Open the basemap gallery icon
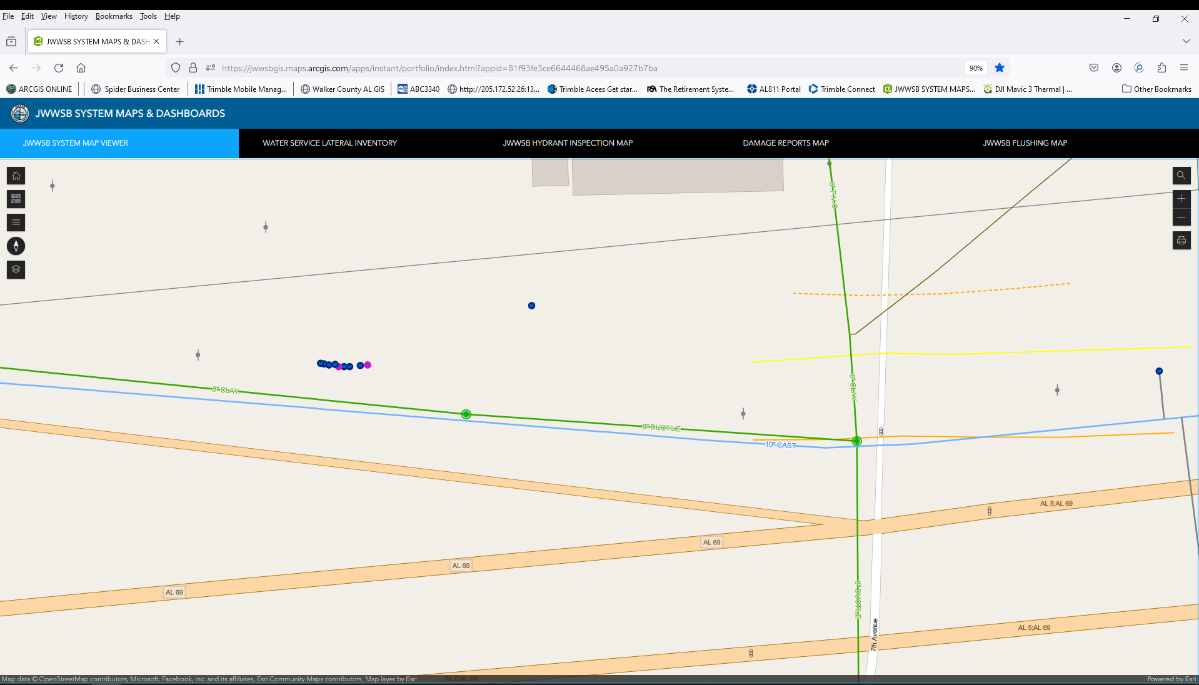Viewport: 1199px width, 685px height. [16, 199]
